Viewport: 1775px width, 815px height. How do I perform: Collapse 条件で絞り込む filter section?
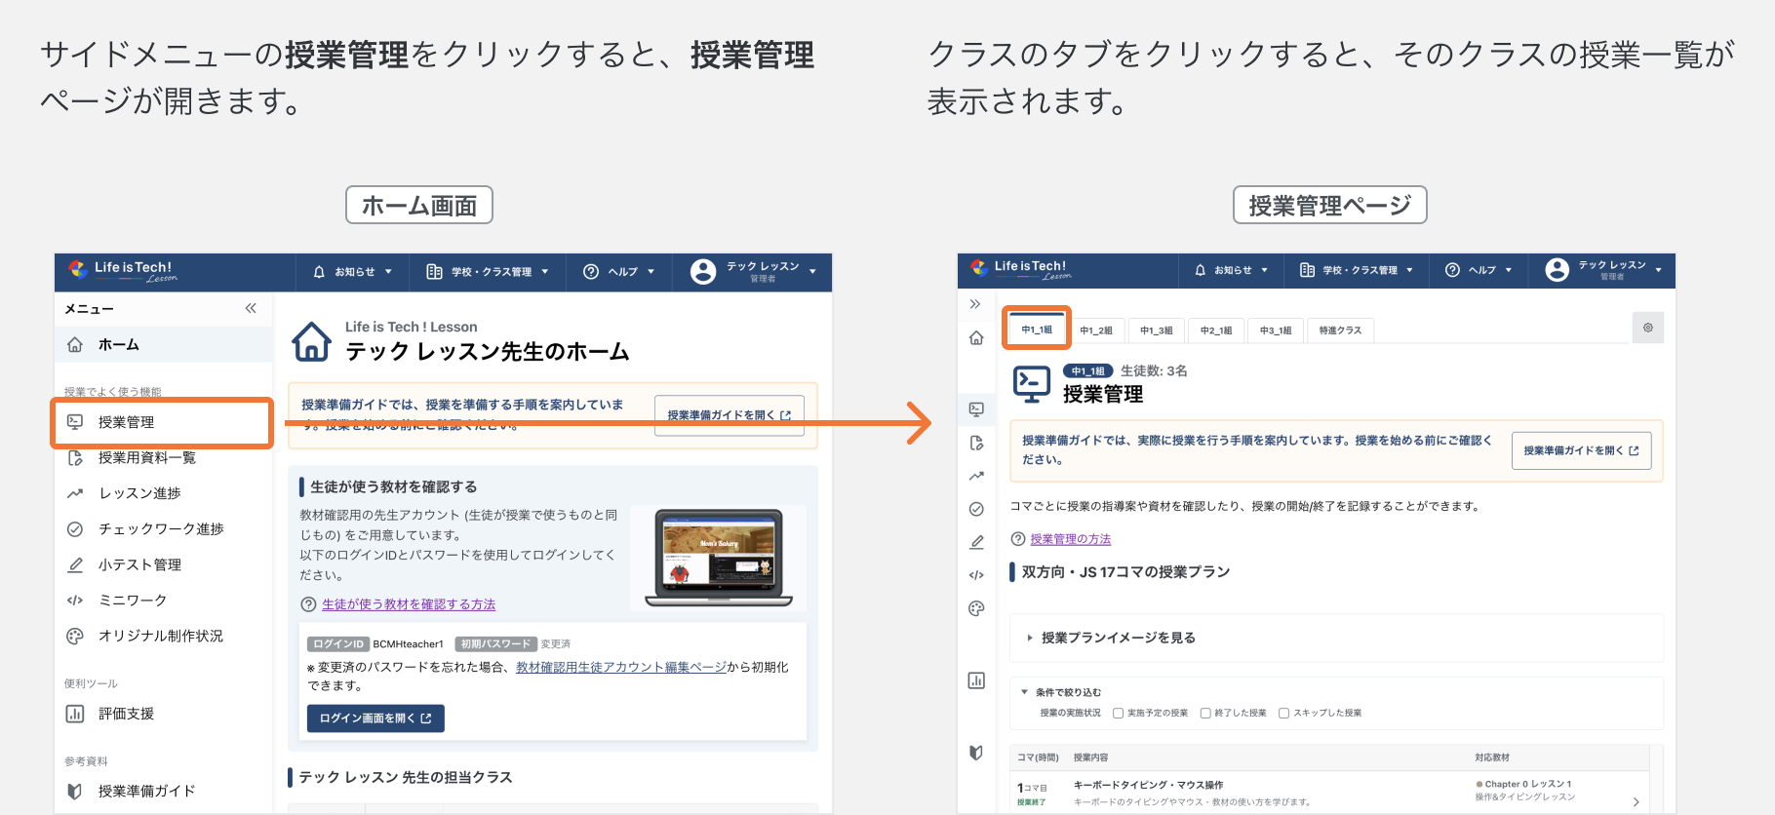point(1061,692)
